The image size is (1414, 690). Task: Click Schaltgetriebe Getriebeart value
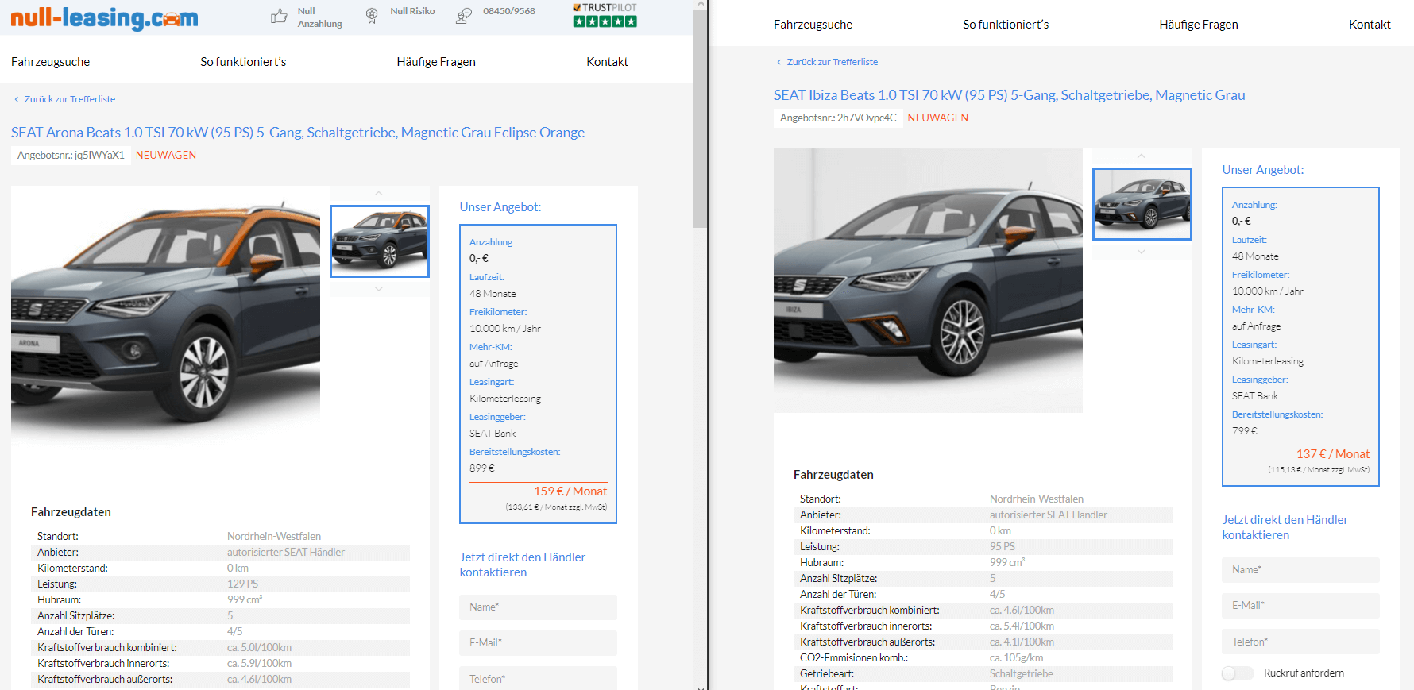(x=1021, y=673)
